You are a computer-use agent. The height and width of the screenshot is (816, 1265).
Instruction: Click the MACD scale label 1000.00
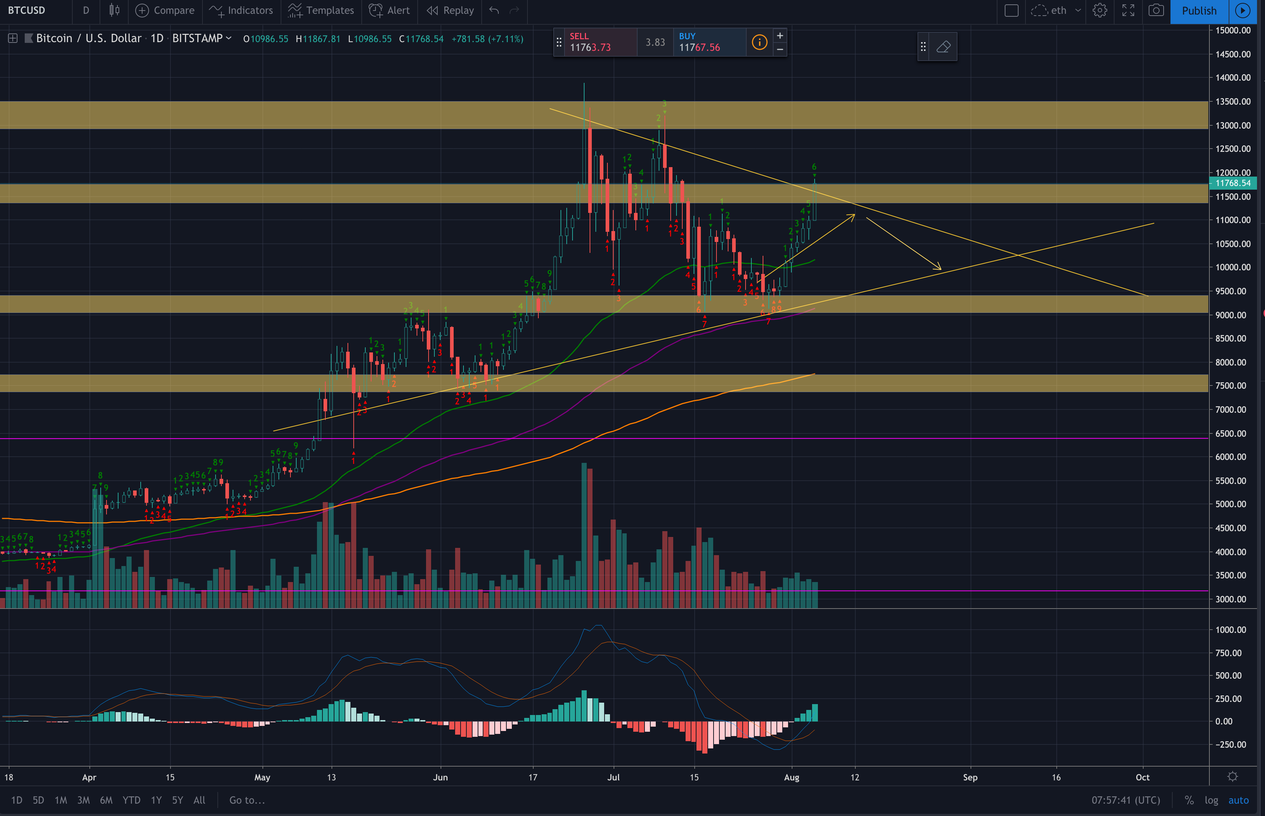click(1230, 630)
